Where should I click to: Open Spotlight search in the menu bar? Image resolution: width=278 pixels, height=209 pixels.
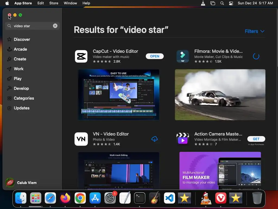tap(222, 3)
